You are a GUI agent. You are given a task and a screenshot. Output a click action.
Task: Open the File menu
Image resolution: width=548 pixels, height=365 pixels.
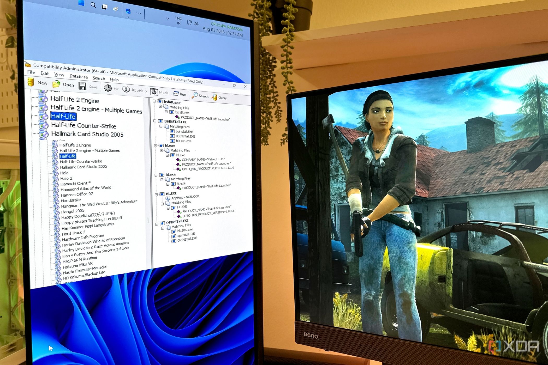[31, 72]
